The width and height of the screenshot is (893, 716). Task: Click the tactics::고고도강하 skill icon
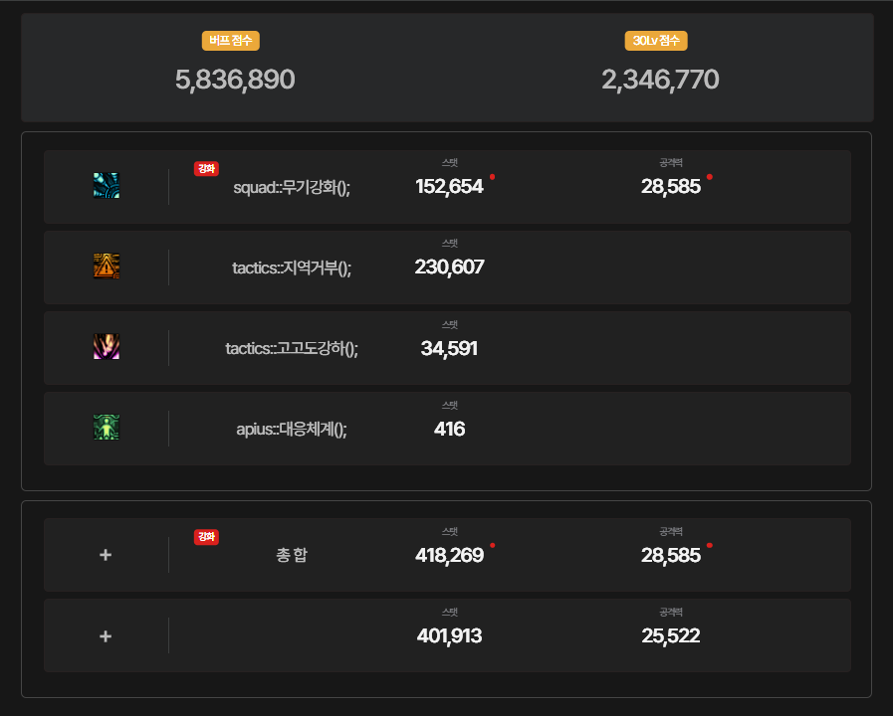click(107, 347)
